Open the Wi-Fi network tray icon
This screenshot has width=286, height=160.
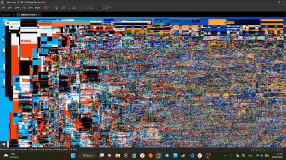click(x=257, y=156)
